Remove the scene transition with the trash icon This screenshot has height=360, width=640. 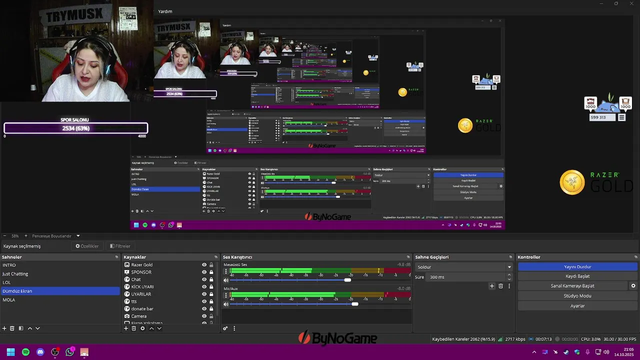pos(500,286)
